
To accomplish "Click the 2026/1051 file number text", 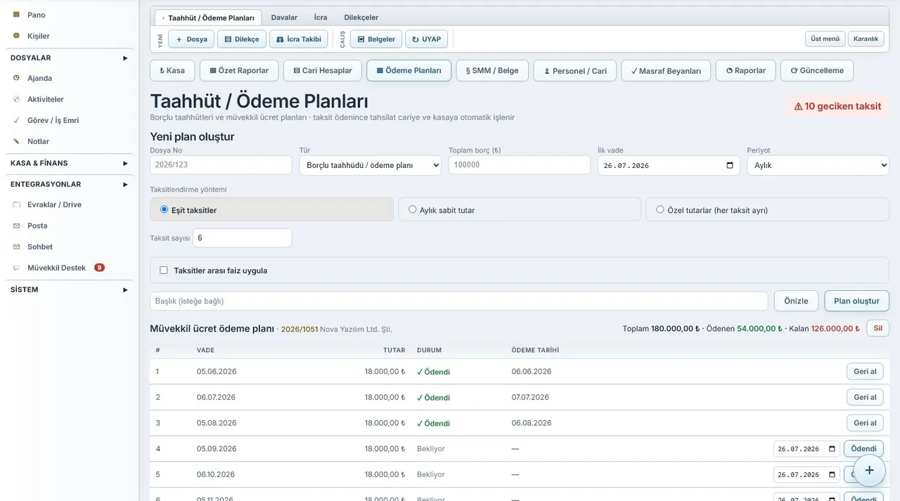I will 300,329.
